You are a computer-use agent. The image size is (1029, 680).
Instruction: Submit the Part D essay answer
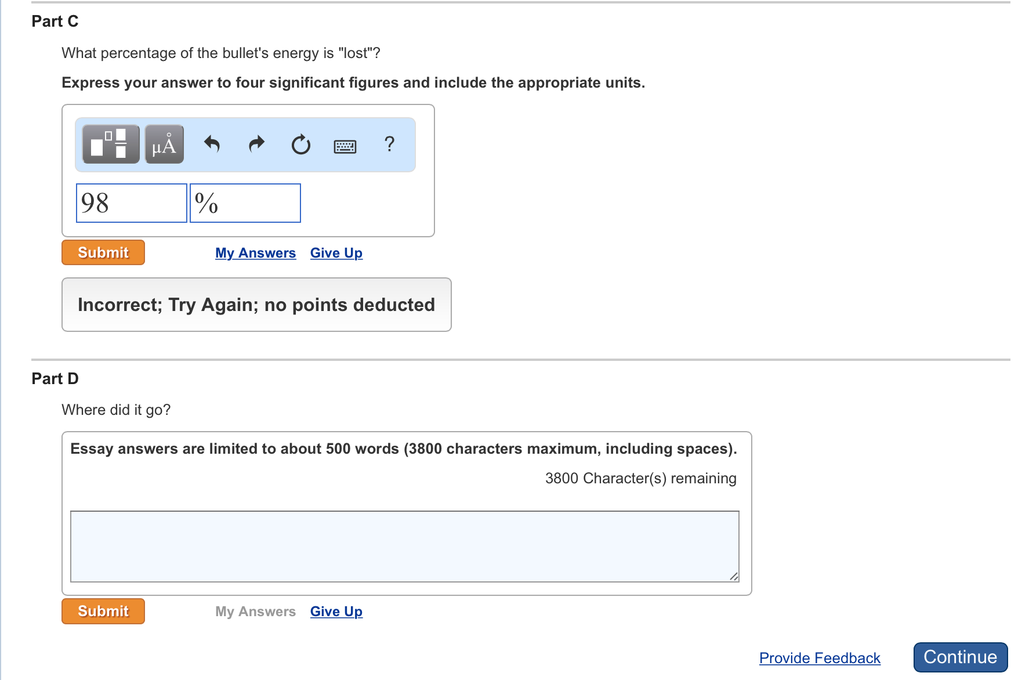pos(103,611)
